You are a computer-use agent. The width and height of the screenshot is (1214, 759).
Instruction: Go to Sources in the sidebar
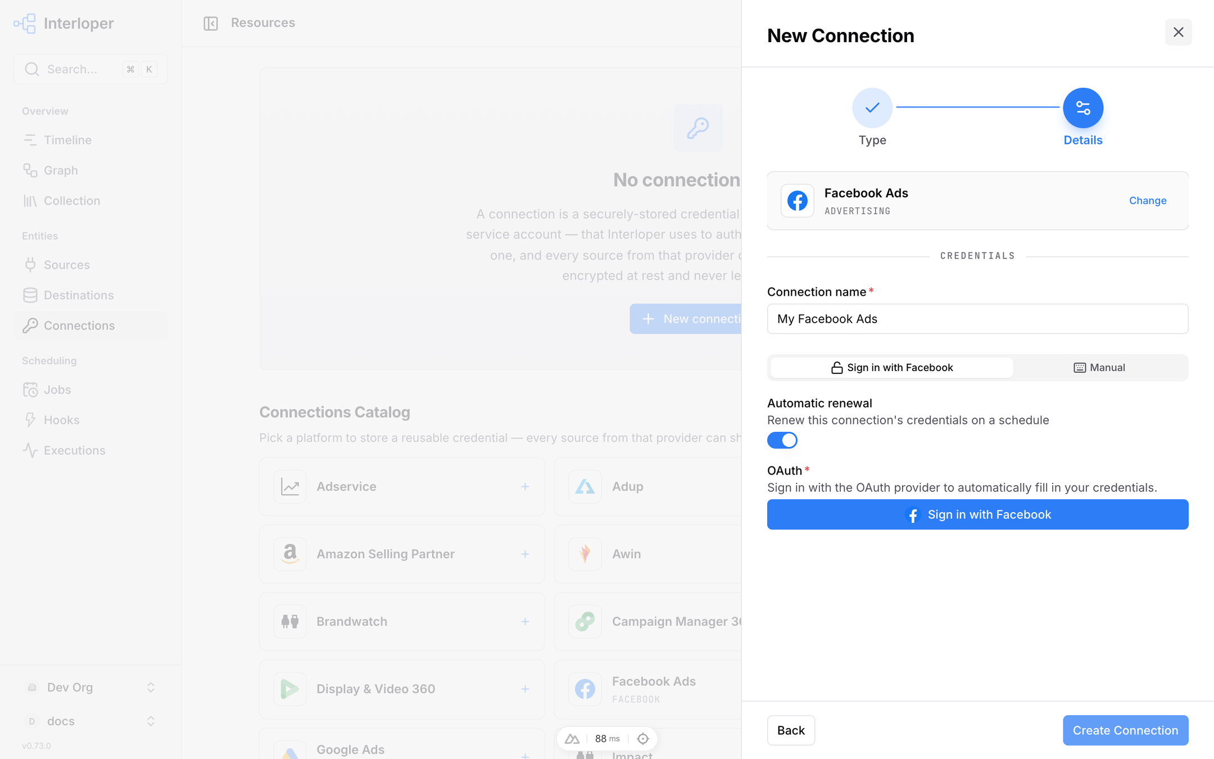pyautogui.click(x=90, y=265)
